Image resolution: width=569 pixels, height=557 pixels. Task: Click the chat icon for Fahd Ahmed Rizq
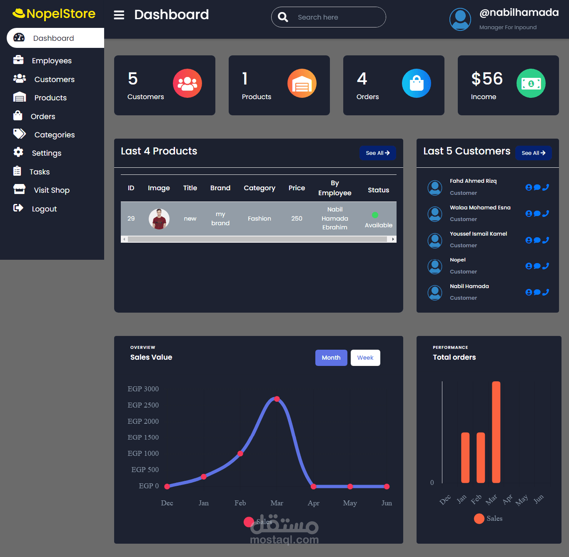(537, 187)
